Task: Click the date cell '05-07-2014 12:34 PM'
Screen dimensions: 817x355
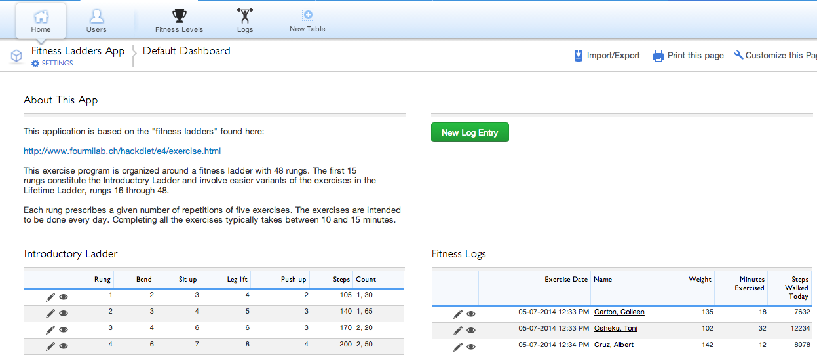Action: [x=553, y=345]
